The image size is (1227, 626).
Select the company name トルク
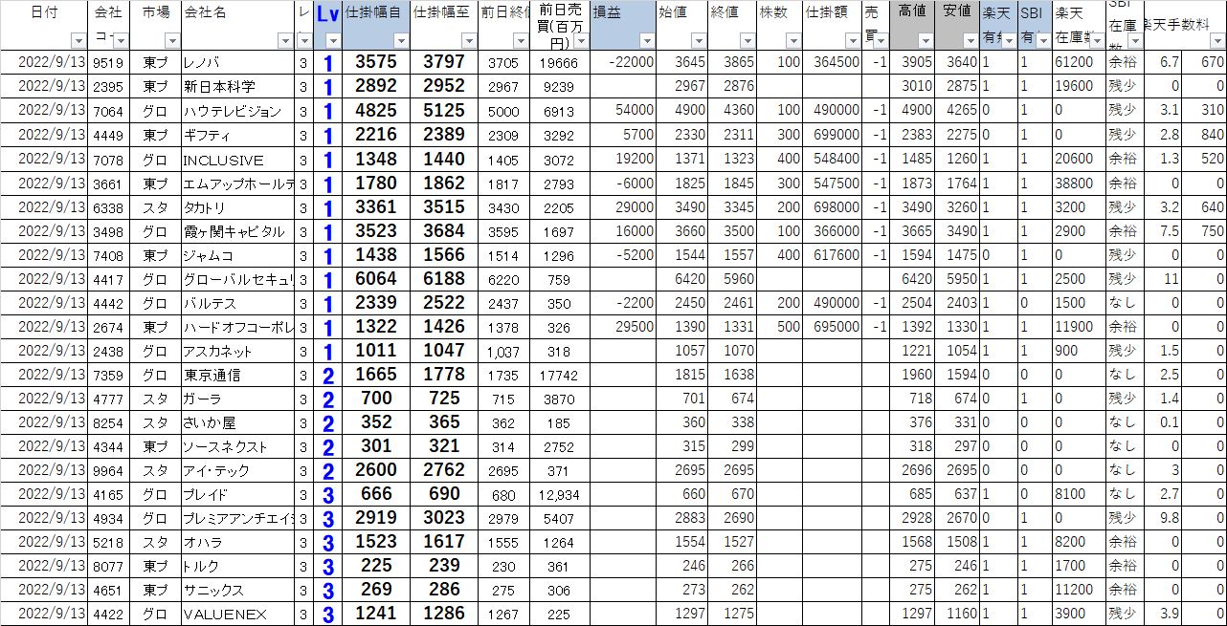(x=200, y=566)
